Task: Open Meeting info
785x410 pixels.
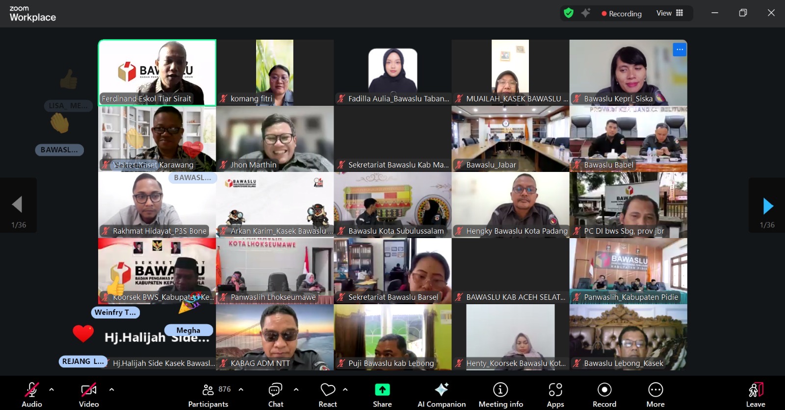Action: [500, 394]
